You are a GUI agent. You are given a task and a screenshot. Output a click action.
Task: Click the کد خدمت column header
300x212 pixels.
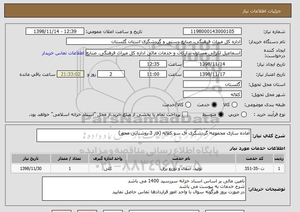(254, 159)
